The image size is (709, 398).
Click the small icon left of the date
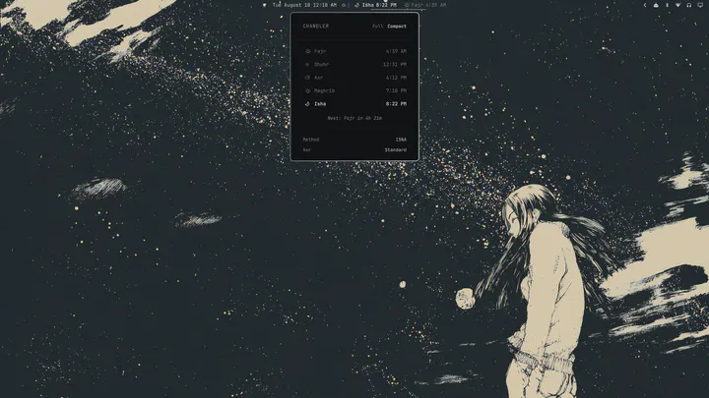tap(265, 5)
